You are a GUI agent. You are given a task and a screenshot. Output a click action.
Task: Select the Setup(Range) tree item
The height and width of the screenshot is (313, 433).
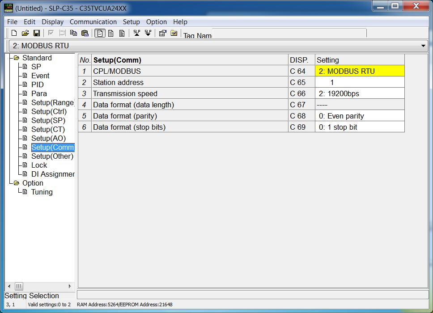(52, 102)
